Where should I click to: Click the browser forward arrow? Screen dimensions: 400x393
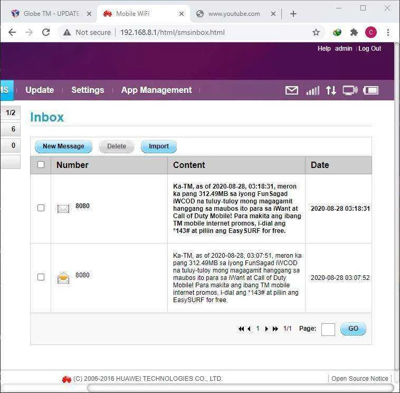coord(29,32)
